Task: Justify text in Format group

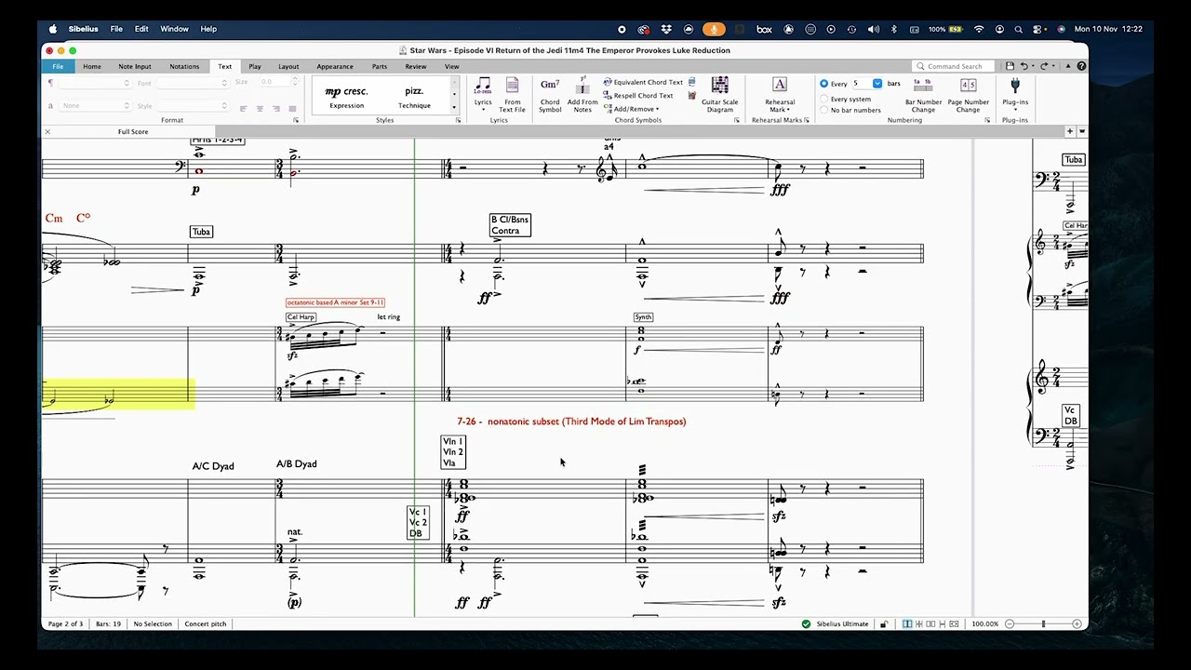Action: [292, 108]
